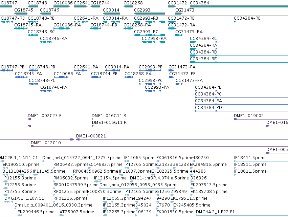Click the CG2993 gene bar
This screenshot has width=288, height=217.
150,14
